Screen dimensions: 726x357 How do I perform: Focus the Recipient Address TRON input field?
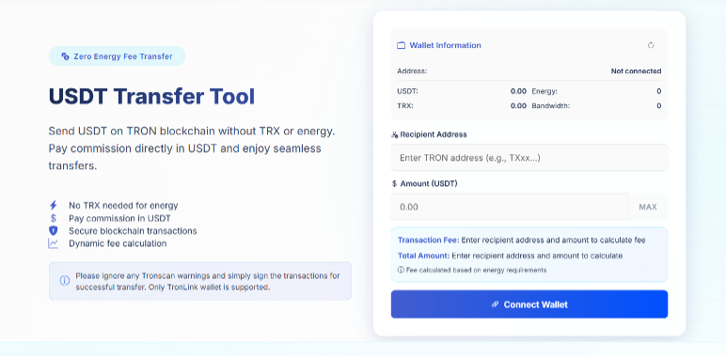tap(529, 158)
